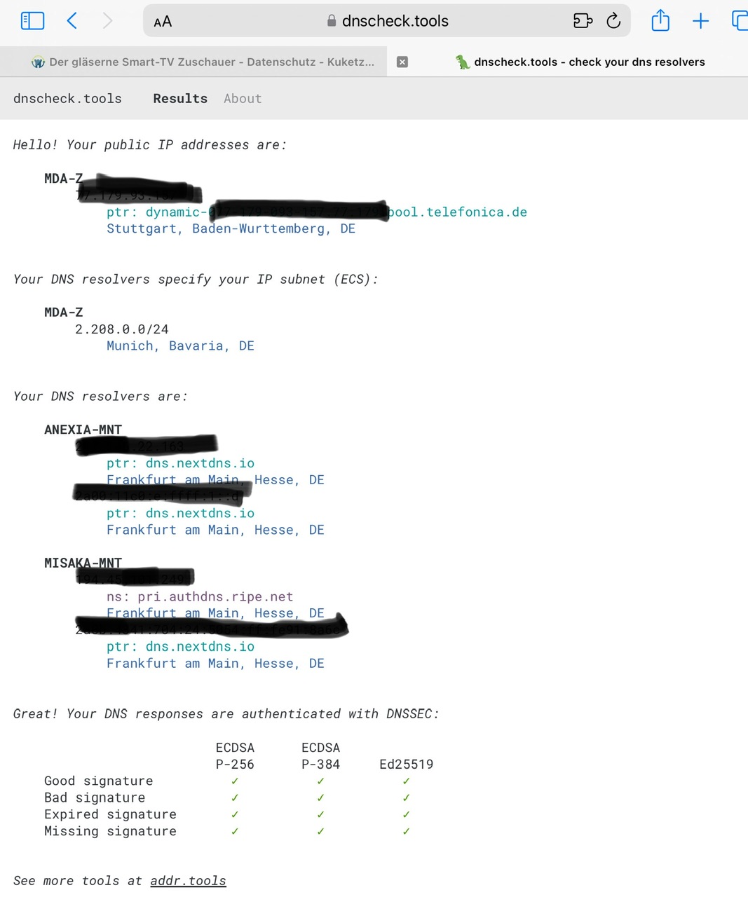Click the ANEXIA-MNT resolver heading
Viewport: 748px width, 897px height.
pos(83,430)
